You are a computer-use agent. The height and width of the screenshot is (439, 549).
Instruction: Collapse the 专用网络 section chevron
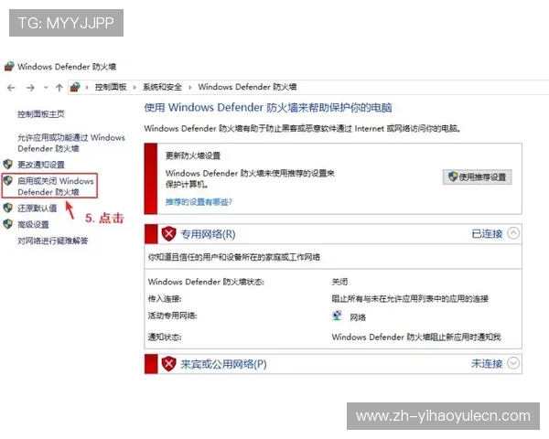pyautogui.click(x=513, y=233)
